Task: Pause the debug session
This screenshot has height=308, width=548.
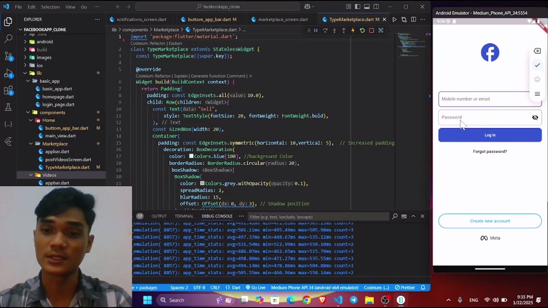Action: coord(316,30)
